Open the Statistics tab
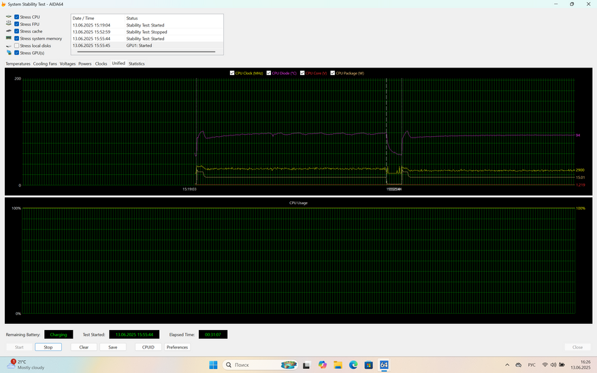 point(136,63)
